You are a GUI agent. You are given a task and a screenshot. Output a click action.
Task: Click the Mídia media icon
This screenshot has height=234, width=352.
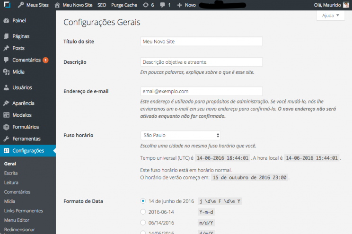6,72
